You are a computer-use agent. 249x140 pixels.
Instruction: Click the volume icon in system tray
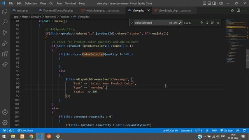[x=218, y=136]
